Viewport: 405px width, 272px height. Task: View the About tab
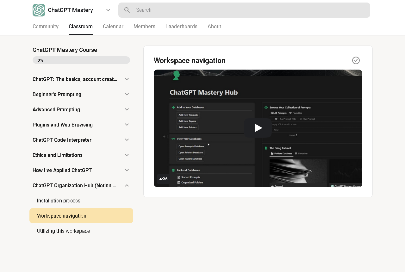click(x=214, y=27)
